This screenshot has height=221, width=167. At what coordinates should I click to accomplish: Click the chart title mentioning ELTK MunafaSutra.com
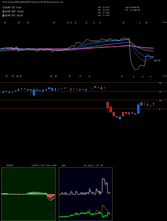pyautogui.click(x=33, y=2)
